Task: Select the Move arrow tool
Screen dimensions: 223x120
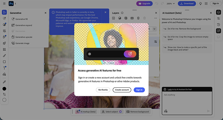Action: 4,12
